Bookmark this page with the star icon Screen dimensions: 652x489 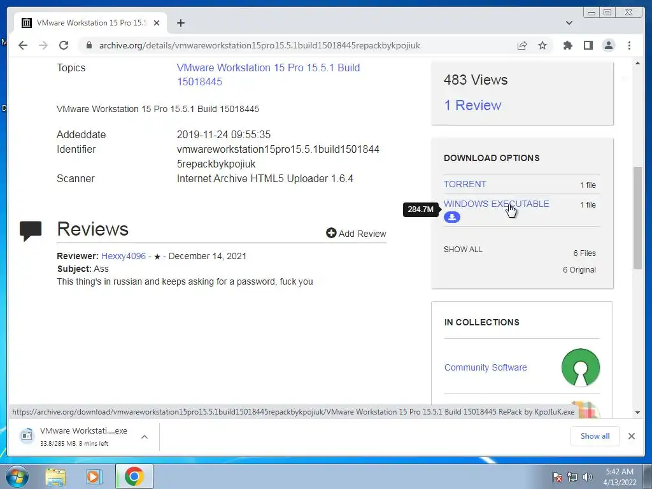tap(542, 45)
